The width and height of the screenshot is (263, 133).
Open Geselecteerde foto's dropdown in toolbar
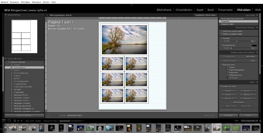coord(76,115)
